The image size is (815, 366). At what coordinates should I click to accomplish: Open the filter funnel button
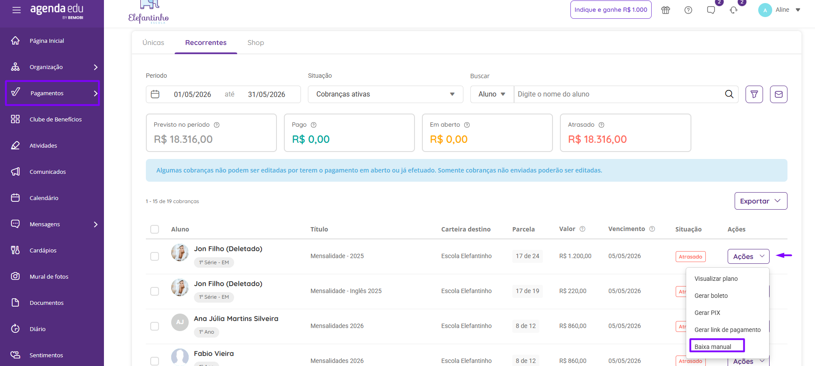point(754,94)
